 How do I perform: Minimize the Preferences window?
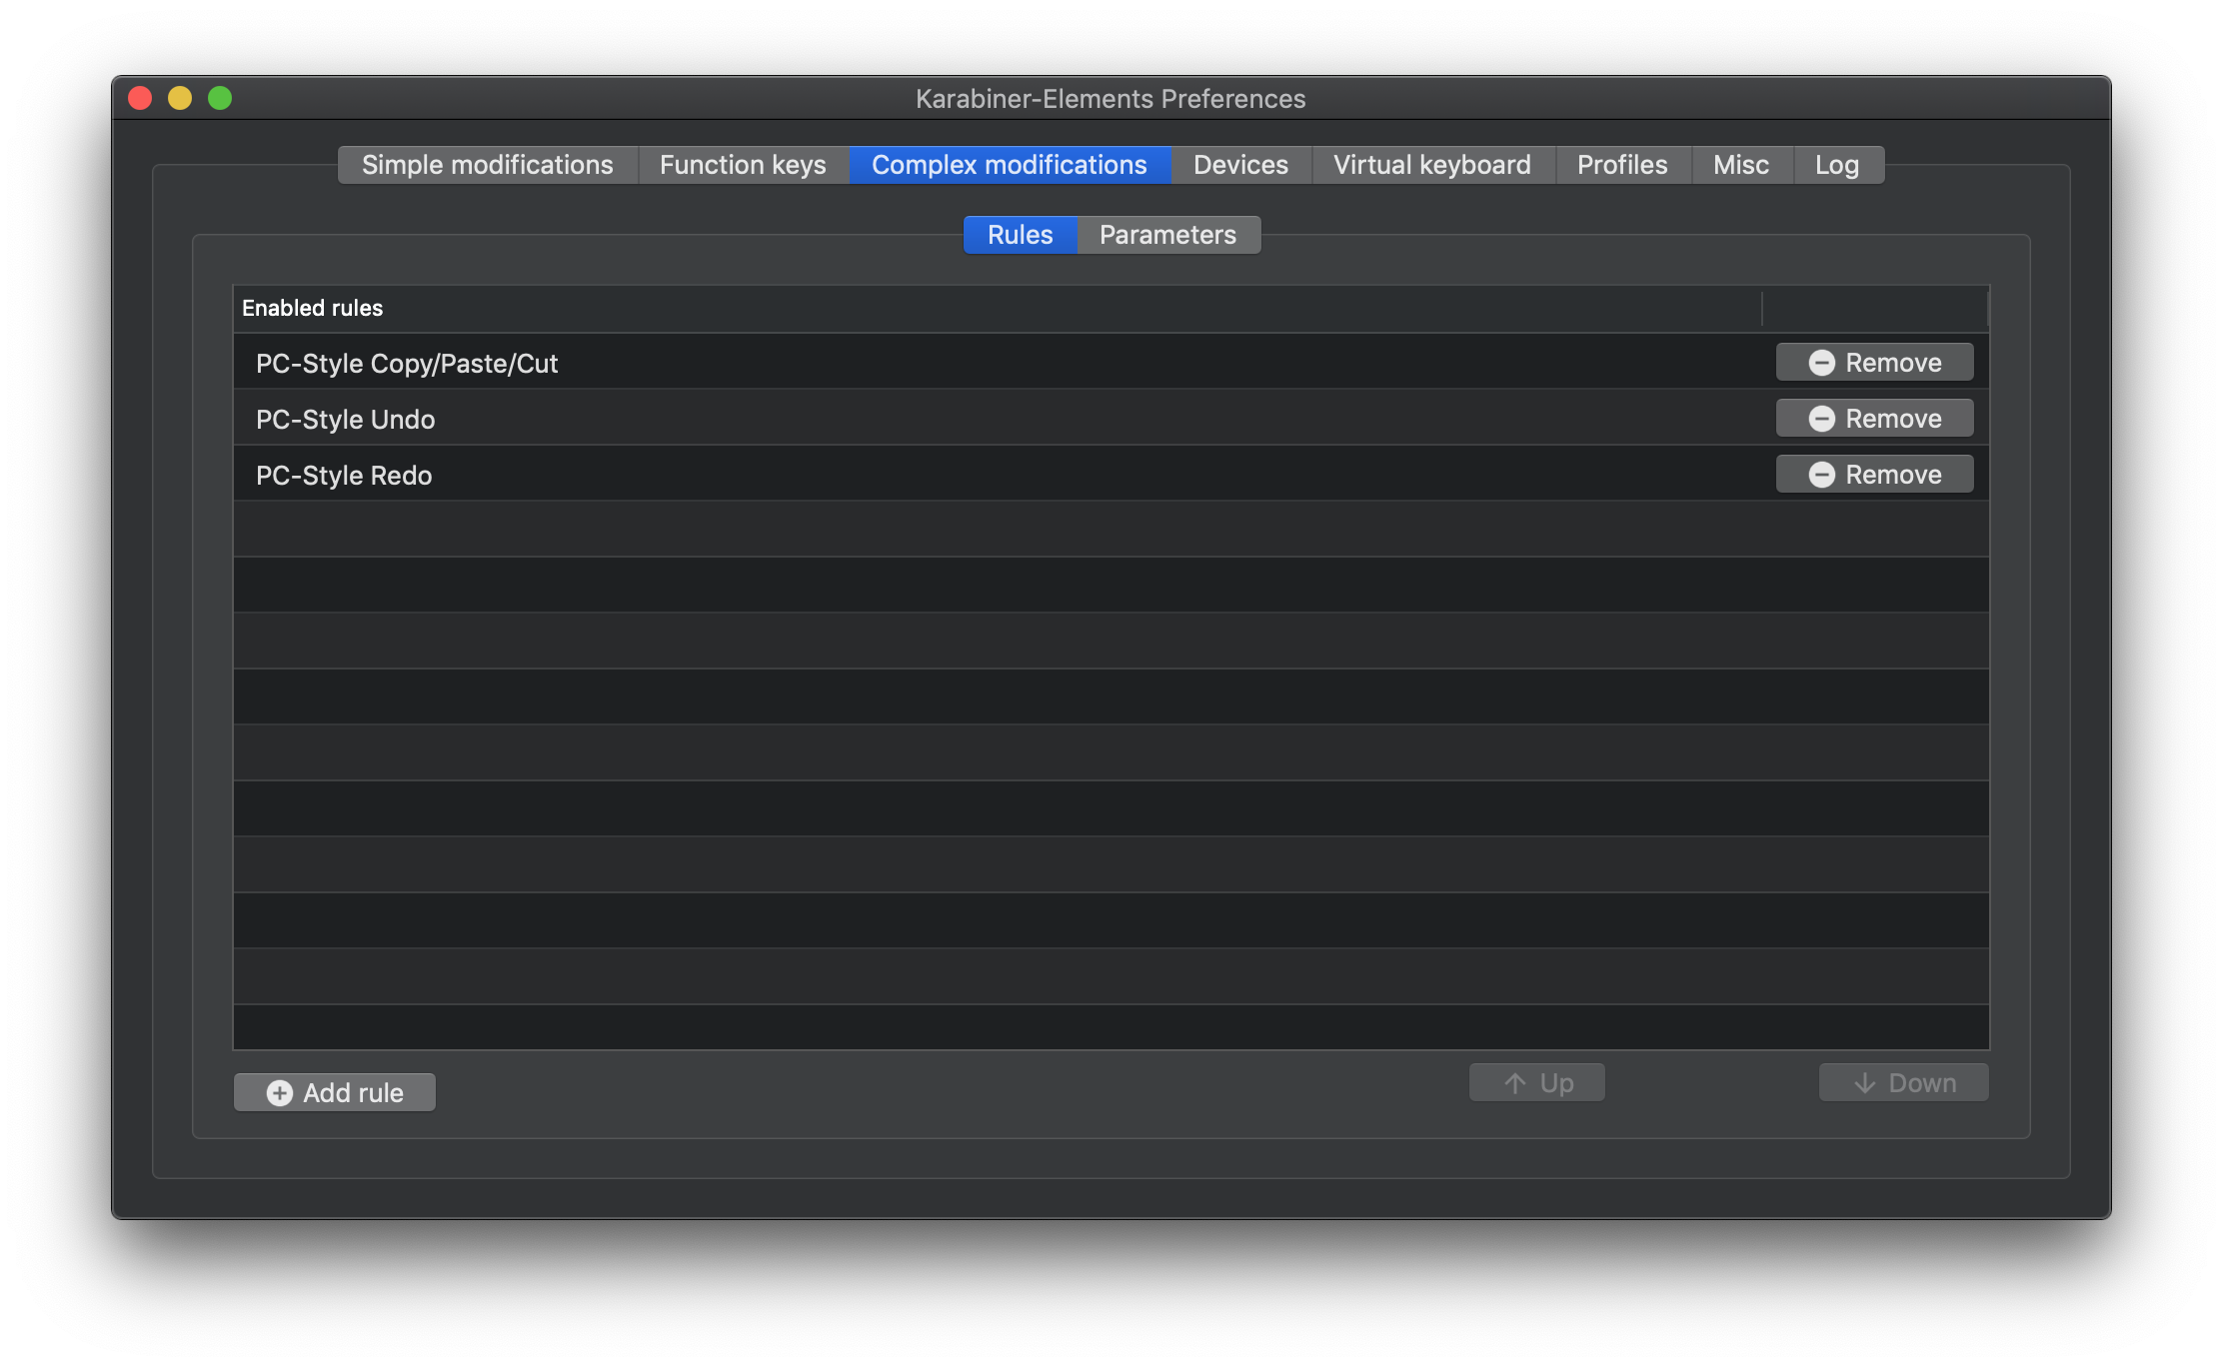180,98
